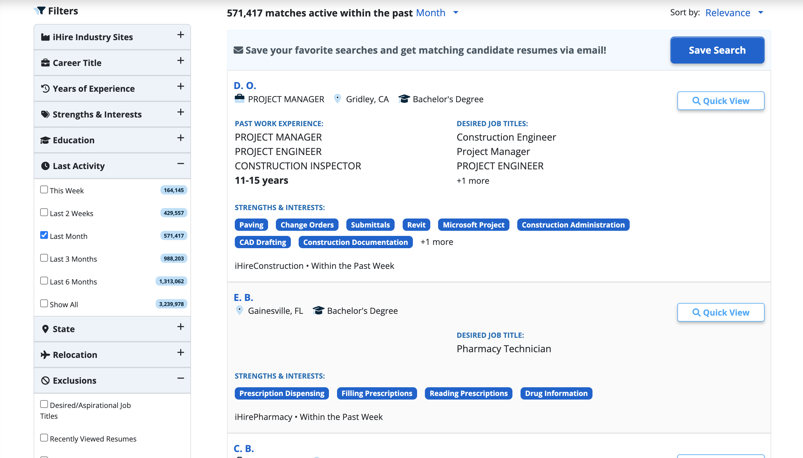Open the Sort by Relevance dropdown

pos(734,13)
